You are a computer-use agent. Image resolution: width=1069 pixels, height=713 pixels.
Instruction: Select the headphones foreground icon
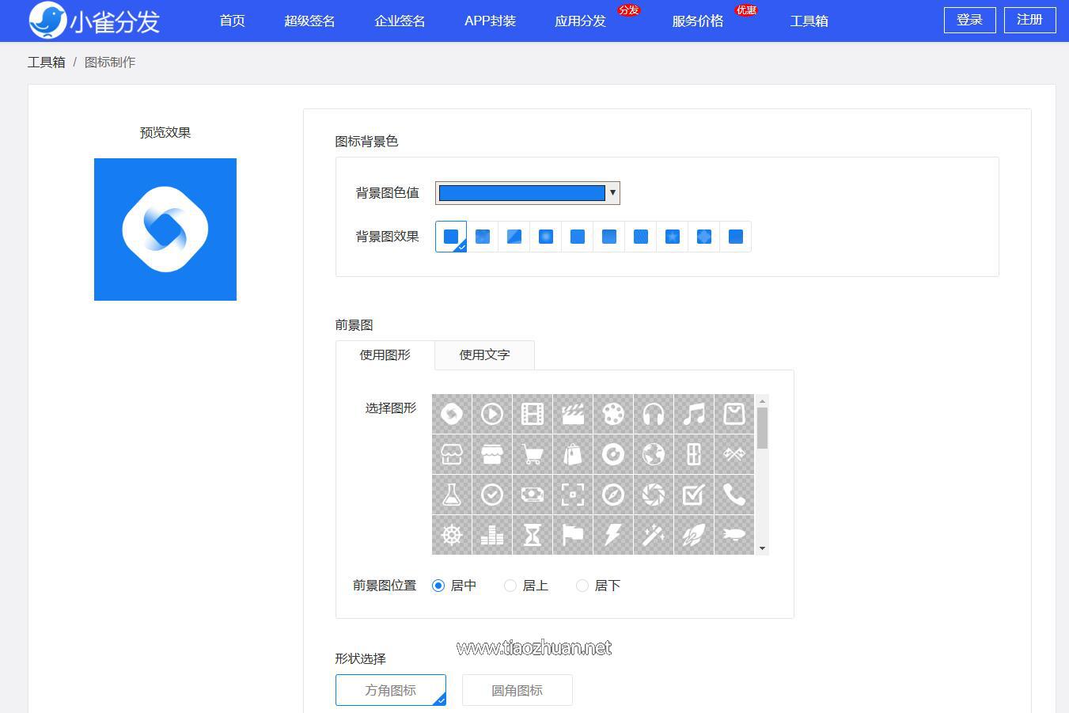654,414
